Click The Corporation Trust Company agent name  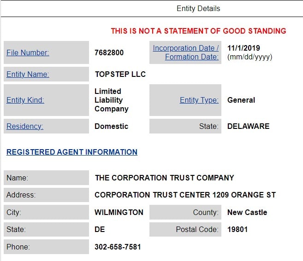[164, 178]
